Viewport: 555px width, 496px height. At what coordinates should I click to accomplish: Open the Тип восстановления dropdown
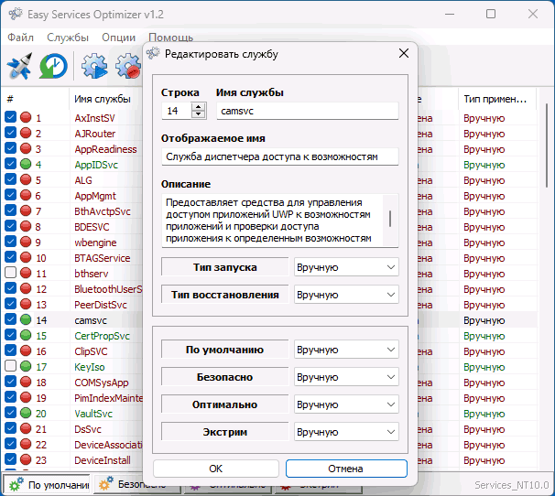[346, 295]
